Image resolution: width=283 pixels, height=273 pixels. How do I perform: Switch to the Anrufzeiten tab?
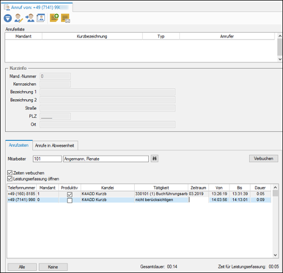(19, 145)
